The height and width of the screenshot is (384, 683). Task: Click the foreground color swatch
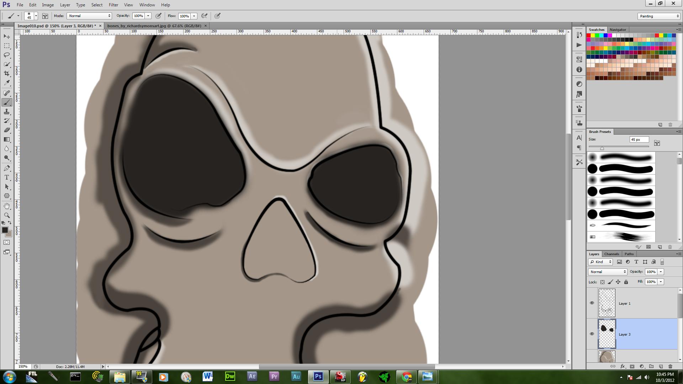[x=5, y=230]
